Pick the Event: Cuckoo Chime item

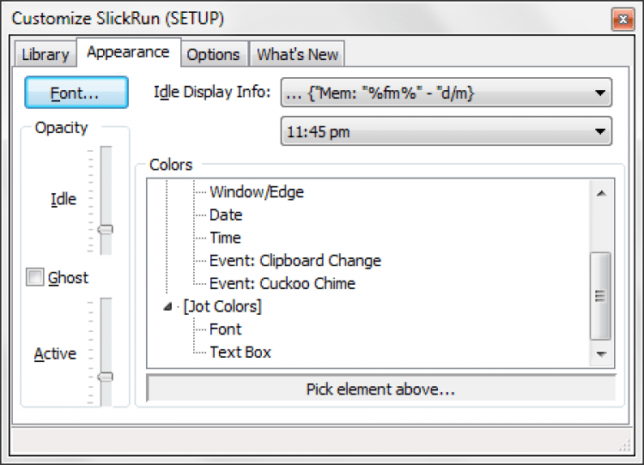click(x=282, y=283)
